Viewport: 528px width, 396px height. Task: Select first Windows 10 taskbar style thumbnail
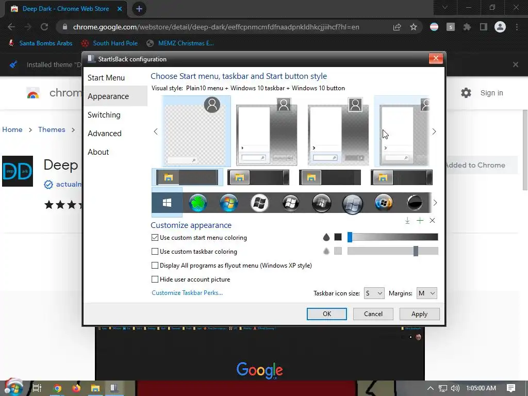coord(187,177)
